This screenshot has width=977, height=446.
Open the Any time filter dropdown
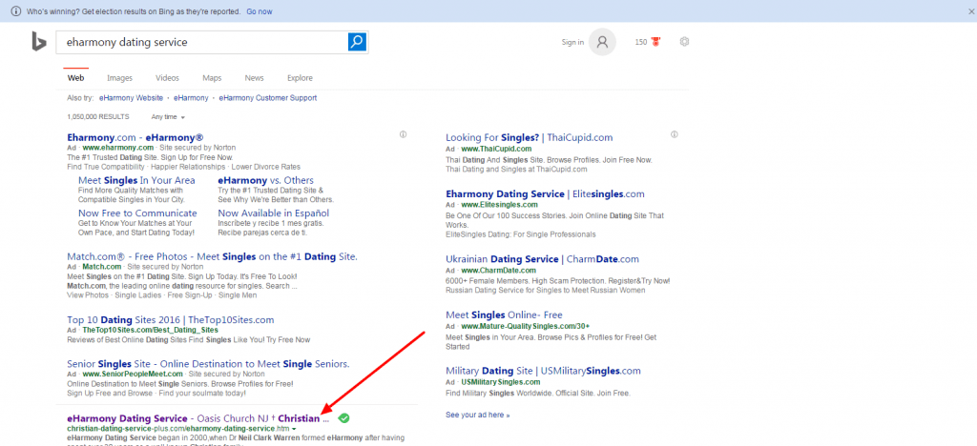[168, 117]
